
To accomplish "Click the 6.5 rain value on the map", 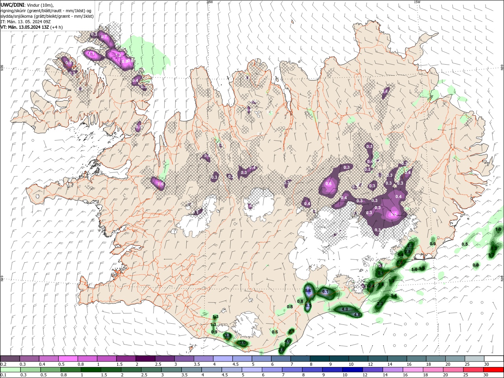I will tap(308, 306).
